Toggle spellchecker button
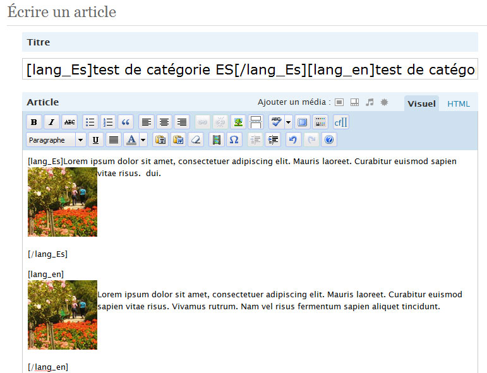 pyautogui.click(x=277, y=122)
